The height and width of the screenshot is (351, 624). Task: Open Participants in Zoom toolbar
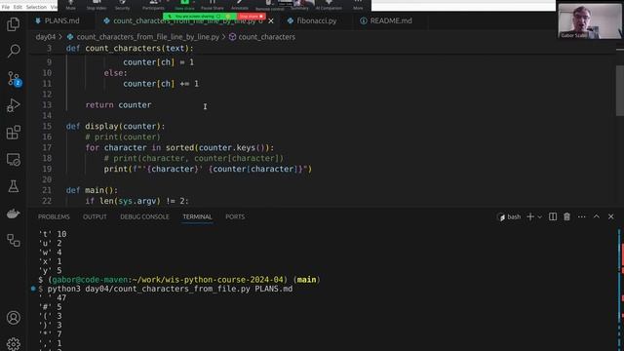(x=153, y=5)
